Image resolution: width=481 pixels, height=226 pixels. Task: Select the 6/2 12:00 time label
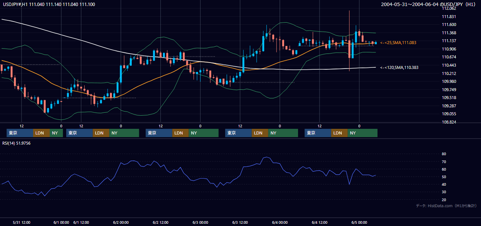(x=161, y=223)
